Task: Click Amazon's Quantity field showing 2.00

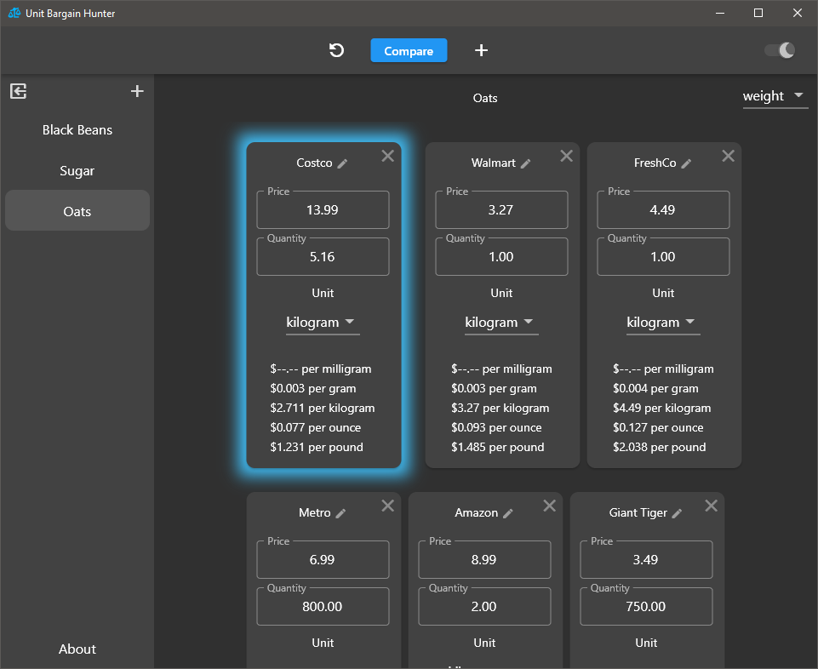Action: click(x=484, y=606)
